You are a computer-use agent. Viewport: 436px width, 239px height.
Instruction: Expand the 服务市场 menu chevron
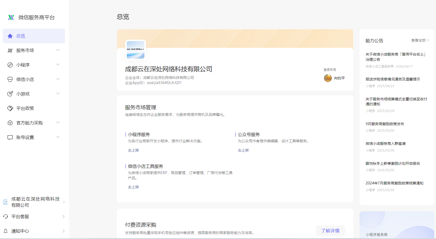pos(58,50)
